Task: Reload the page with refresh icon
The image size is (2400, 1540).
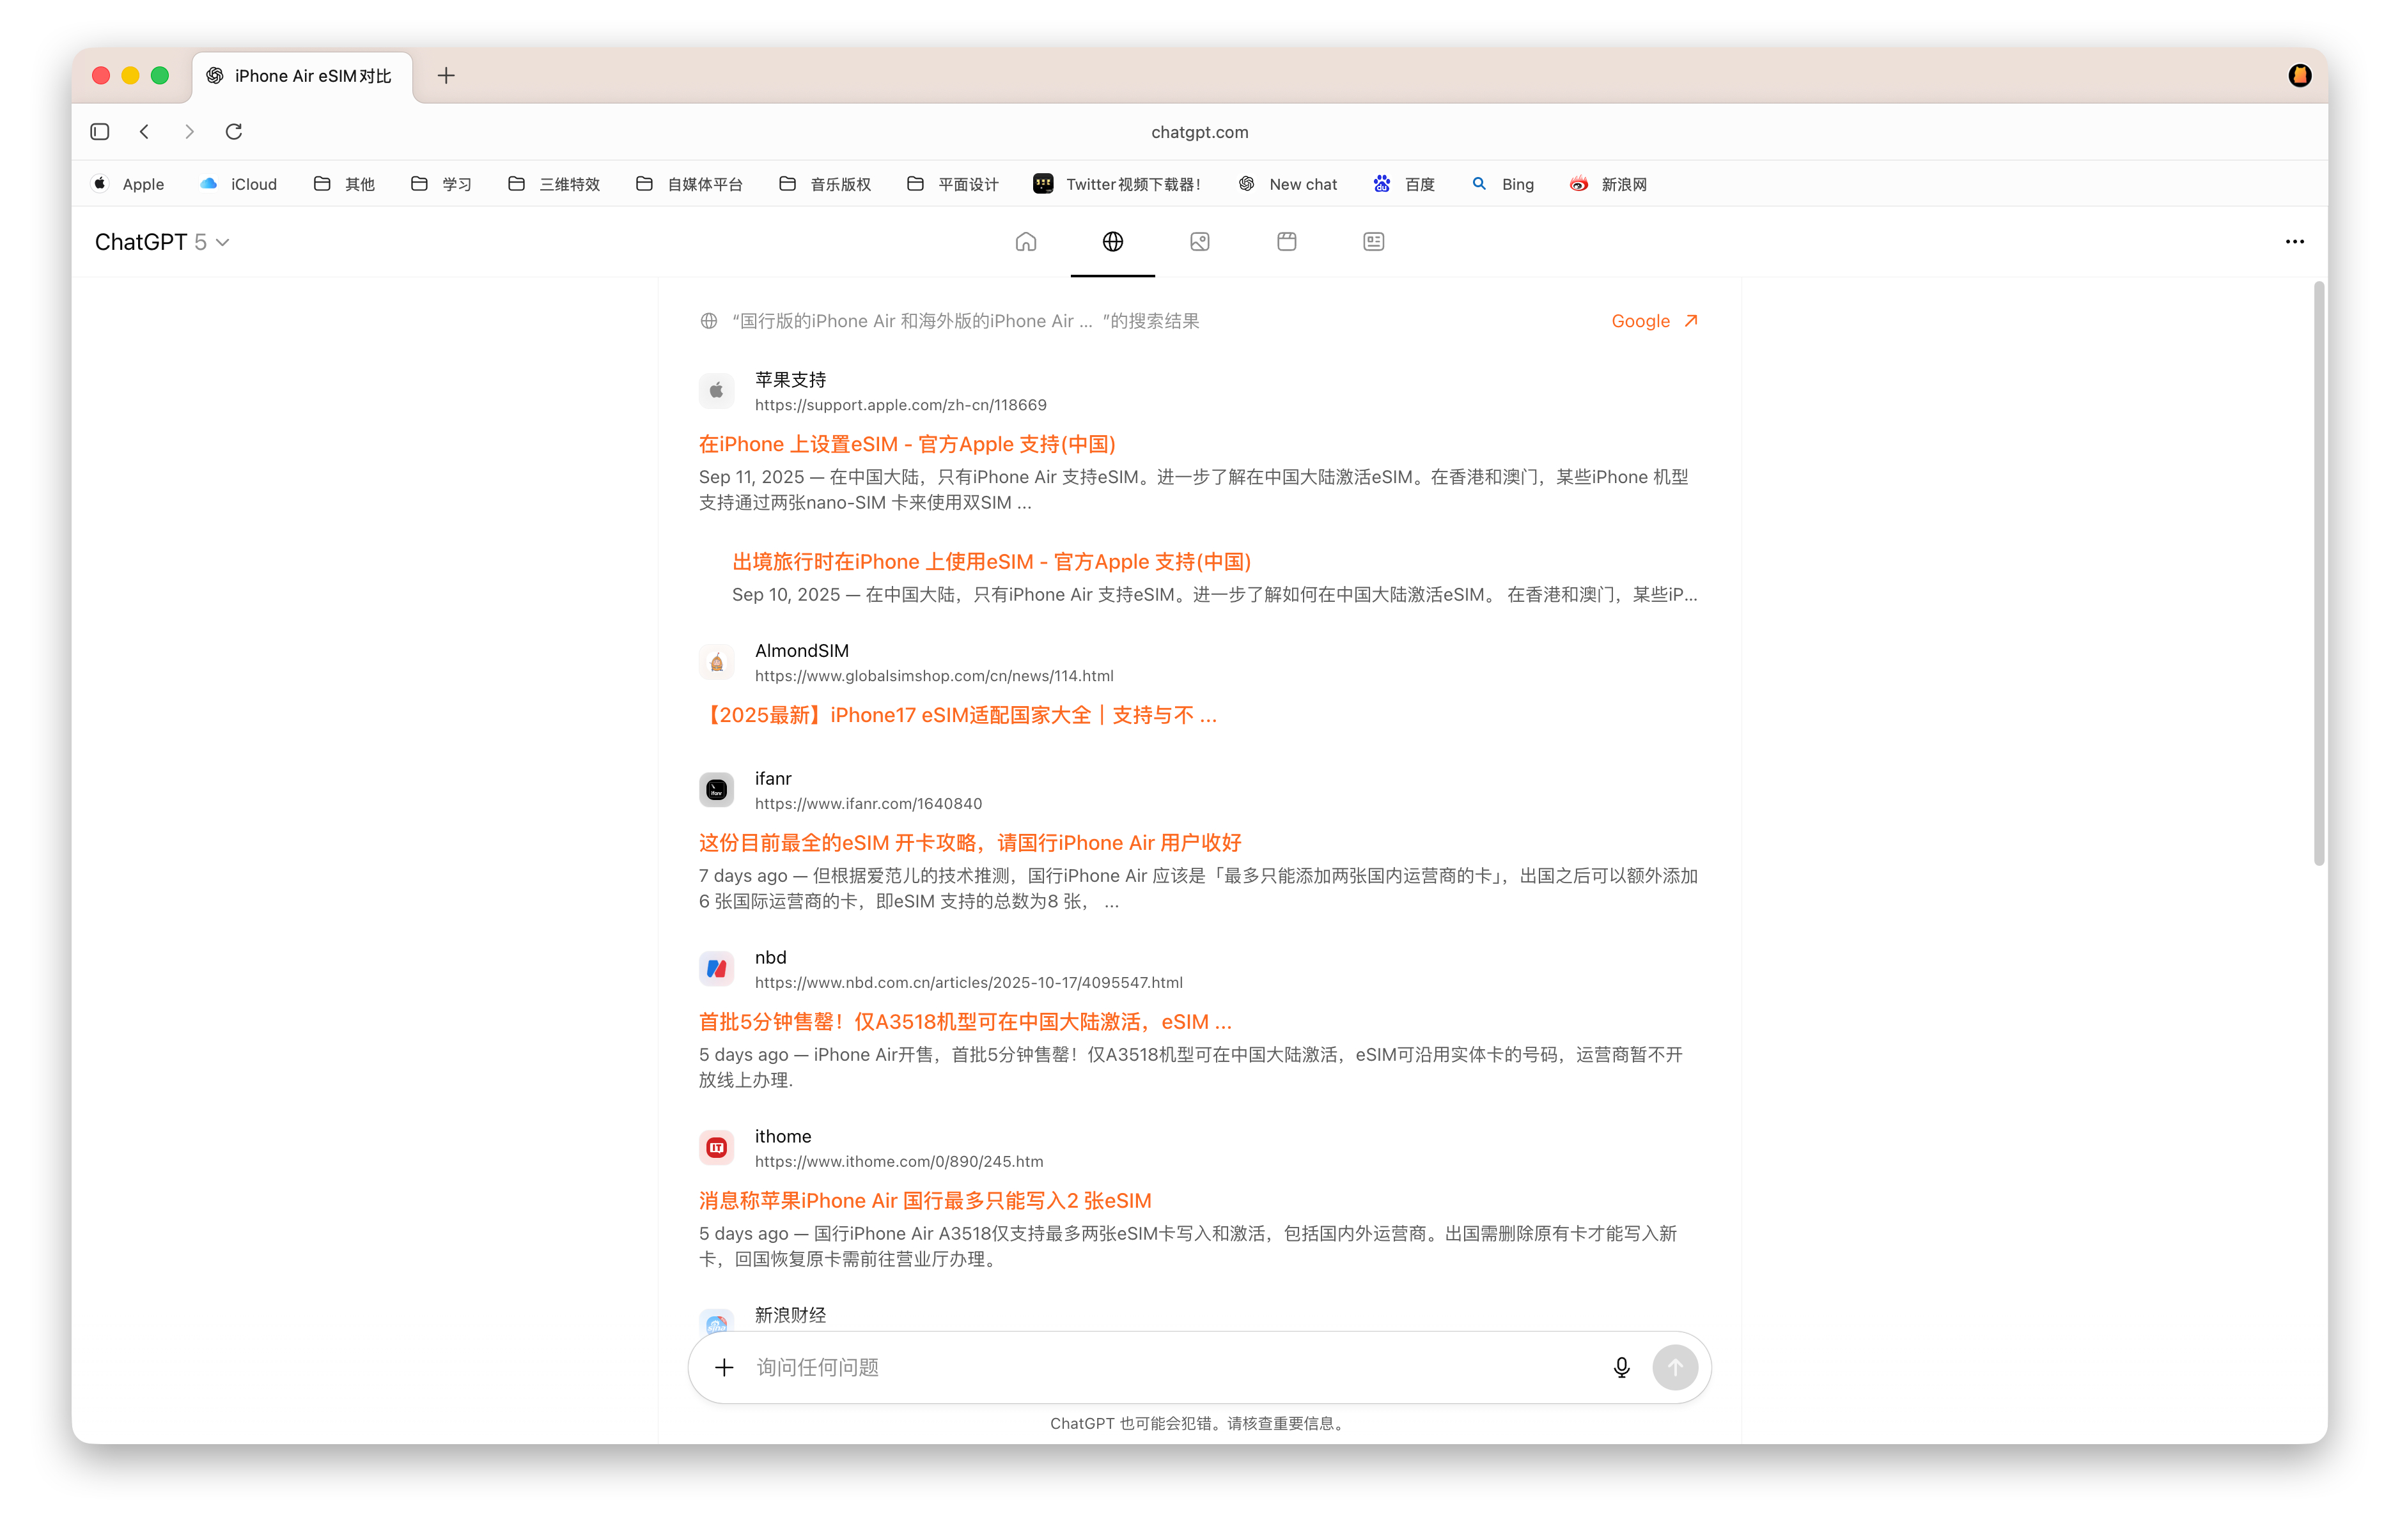Action: (234, 132)
